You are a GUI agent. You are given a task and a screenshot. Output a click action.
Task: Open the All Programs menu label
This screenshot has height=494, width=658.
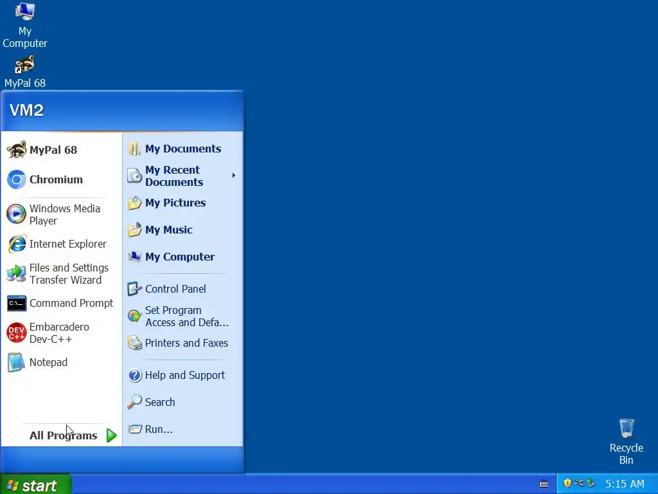(x=64, y=435)
